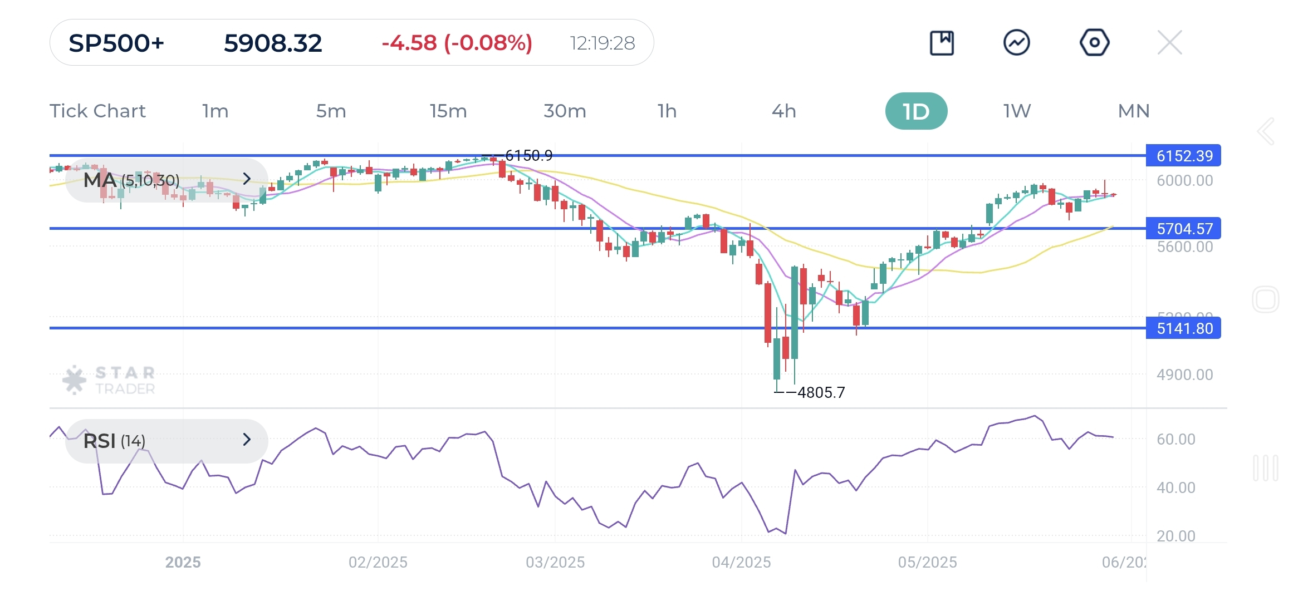Toggle the MA (5,10,30) indicator overlay
1303x601 pixels.
pos(131,180)
